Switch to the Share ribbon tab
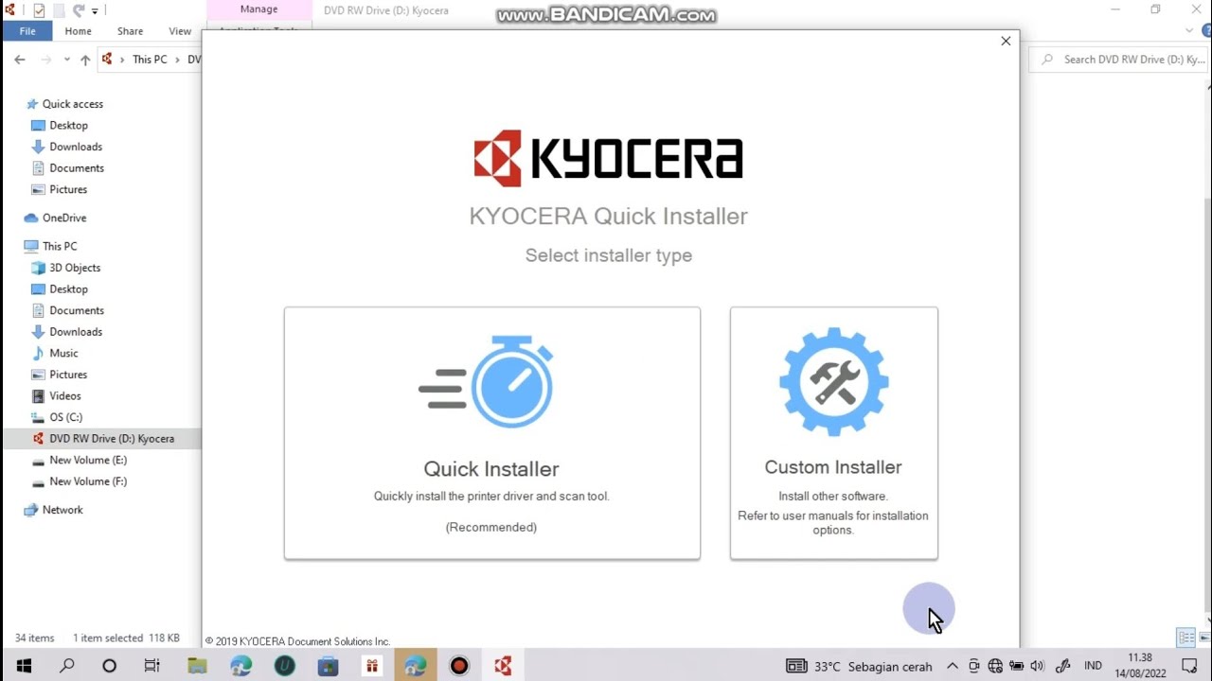Viewport: 1212px width, 681px height. [130, 31]
